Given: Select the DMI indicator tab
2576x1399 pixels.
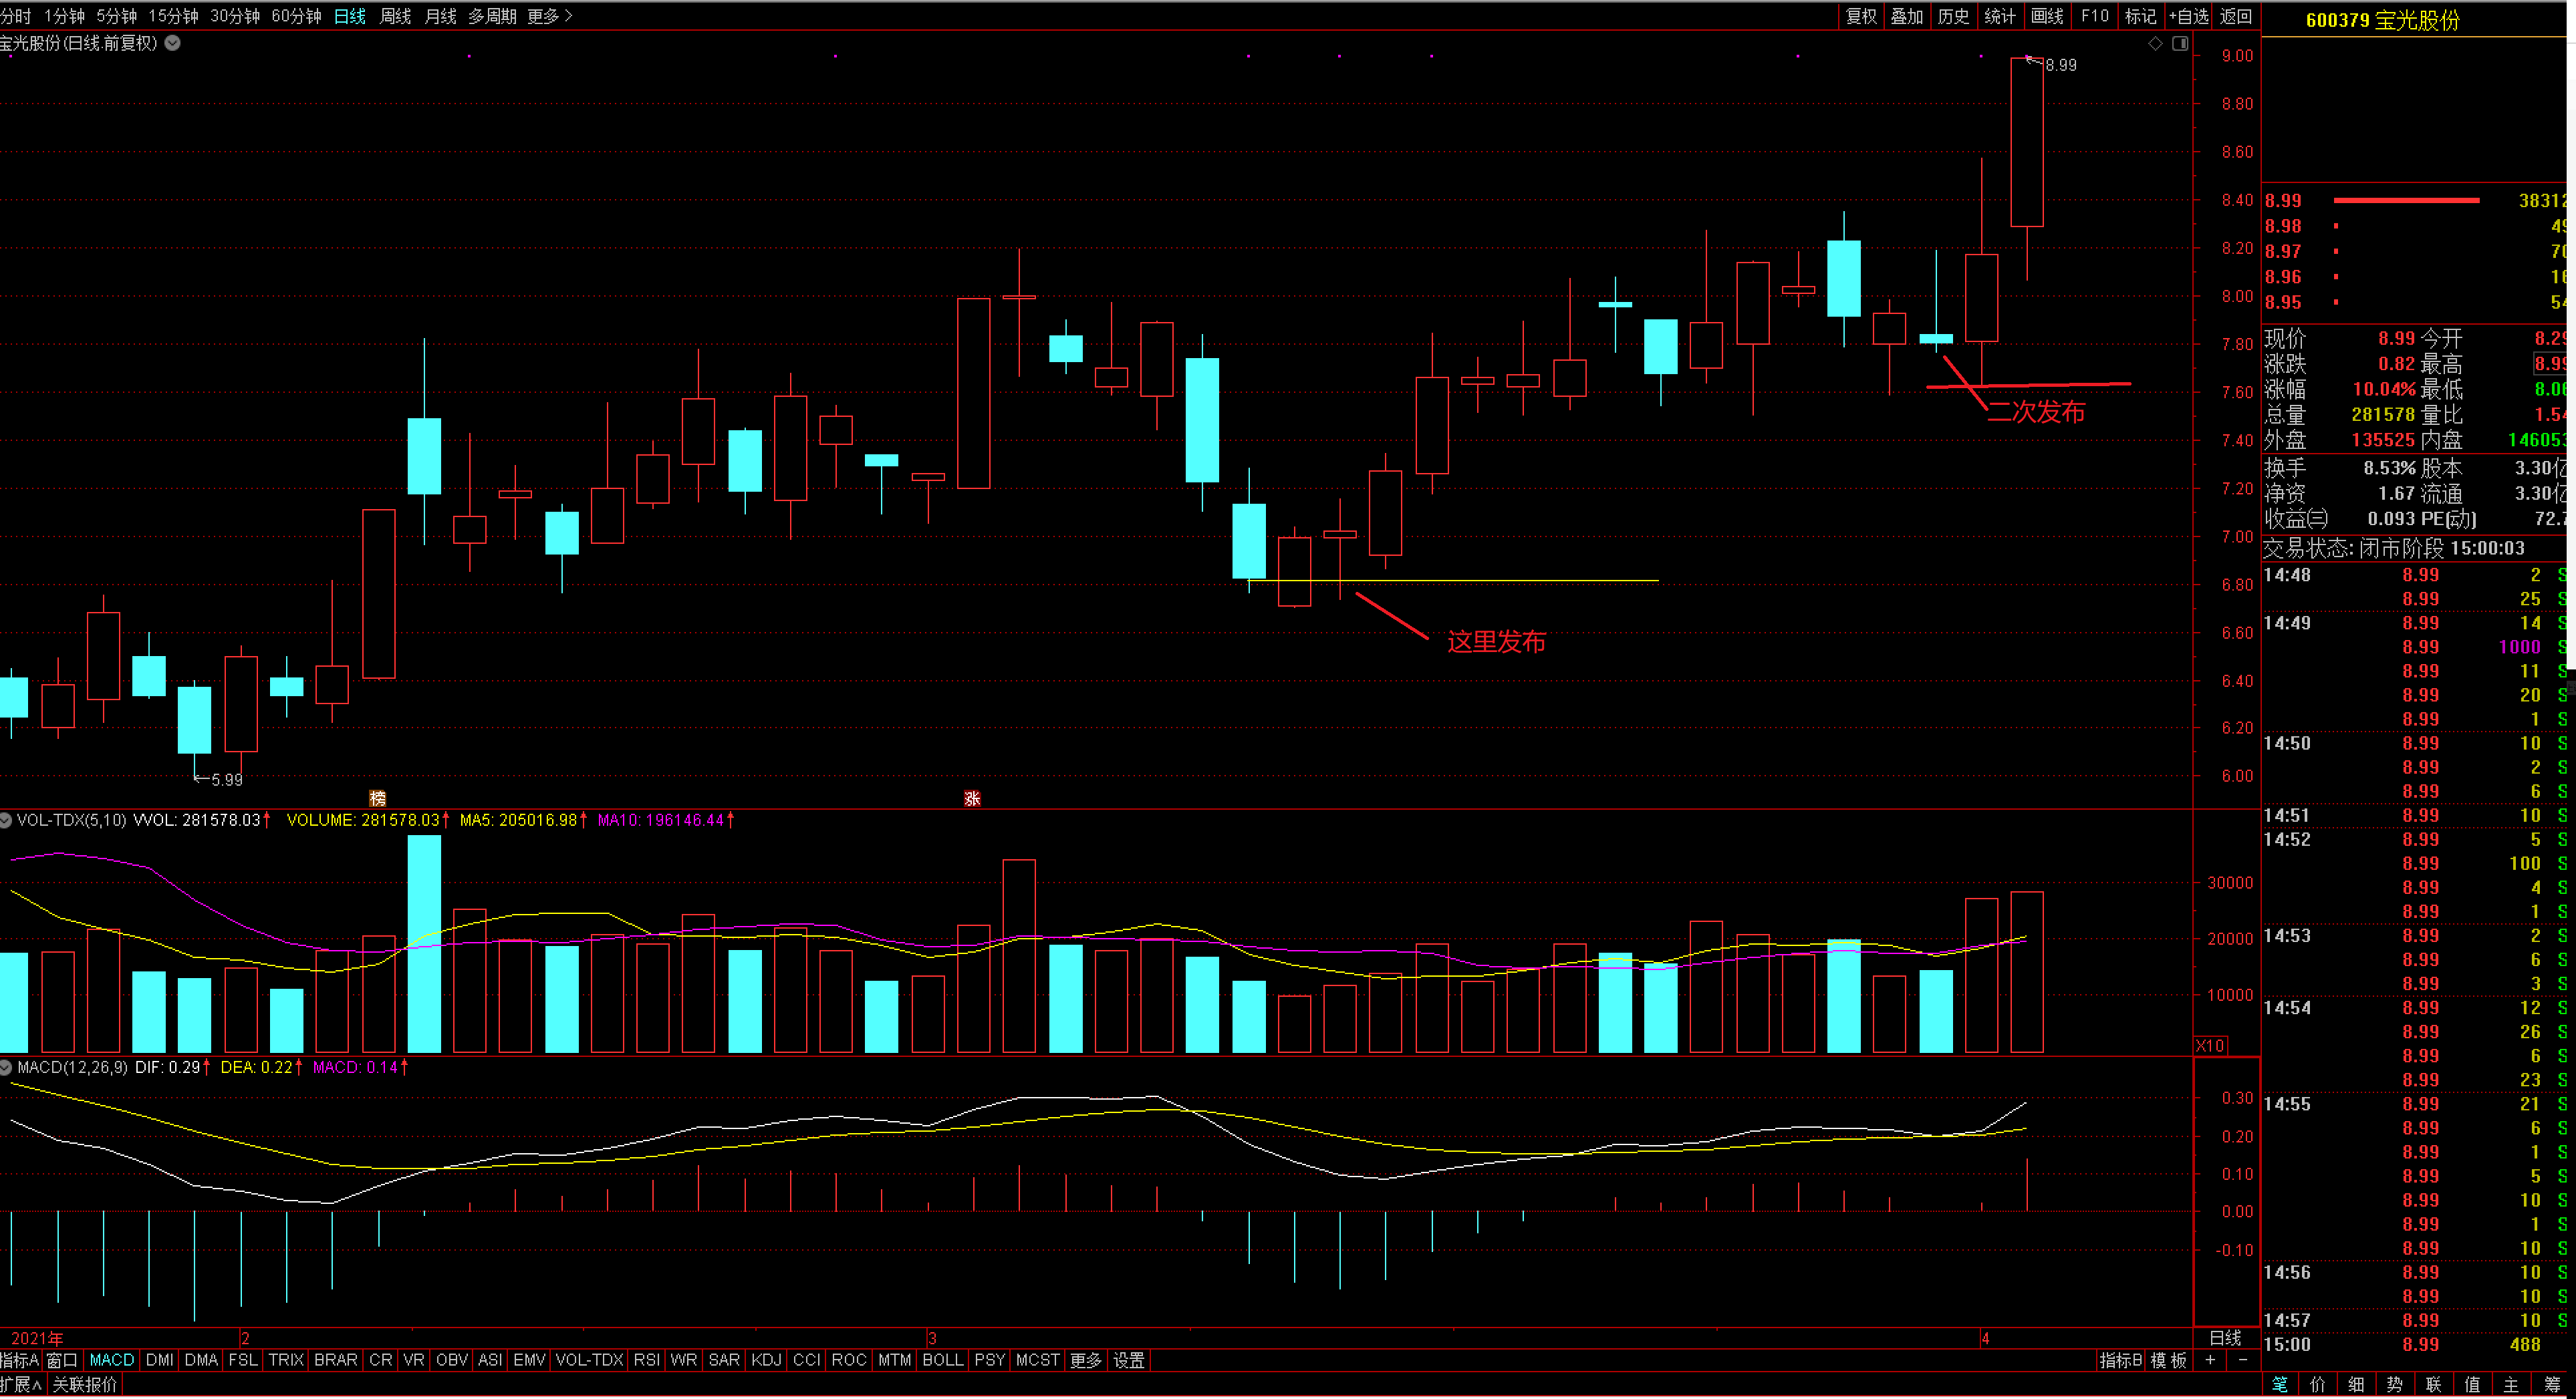Looking at the screenshot, I should [160, 1361].
